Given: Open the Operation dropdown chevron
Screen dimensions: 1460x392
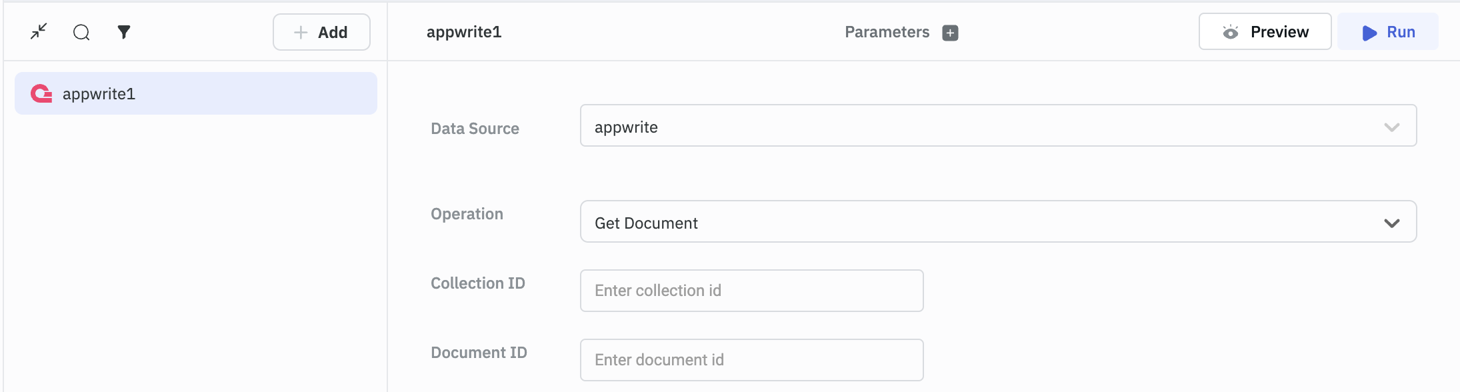Looking at the screenshot, I should click(x=1391, y=223).
